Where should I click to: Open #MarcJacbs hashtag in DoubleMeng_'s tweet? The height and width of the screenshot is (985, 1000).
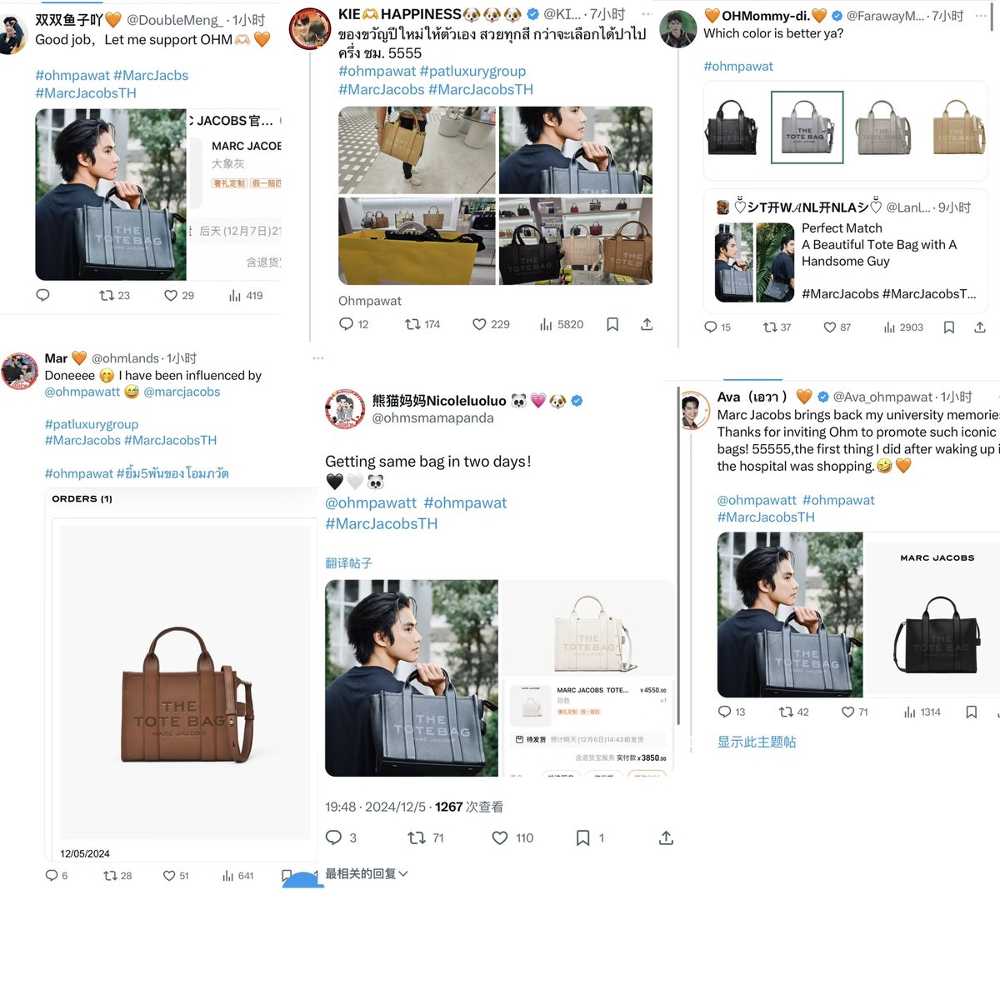(x=151, y=75)
